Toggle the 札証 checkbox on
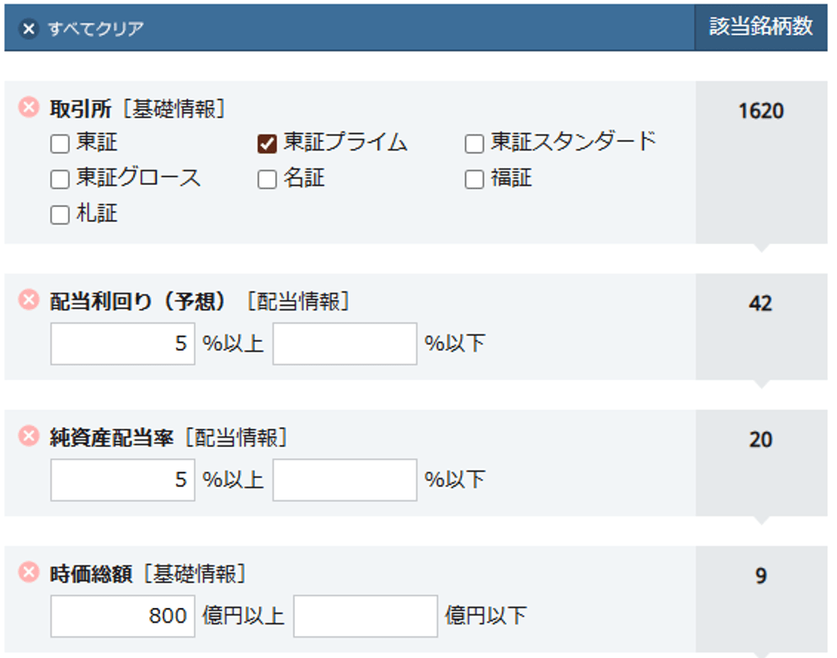The height and width of the screenshot is (658, 837). pos(60,215)
